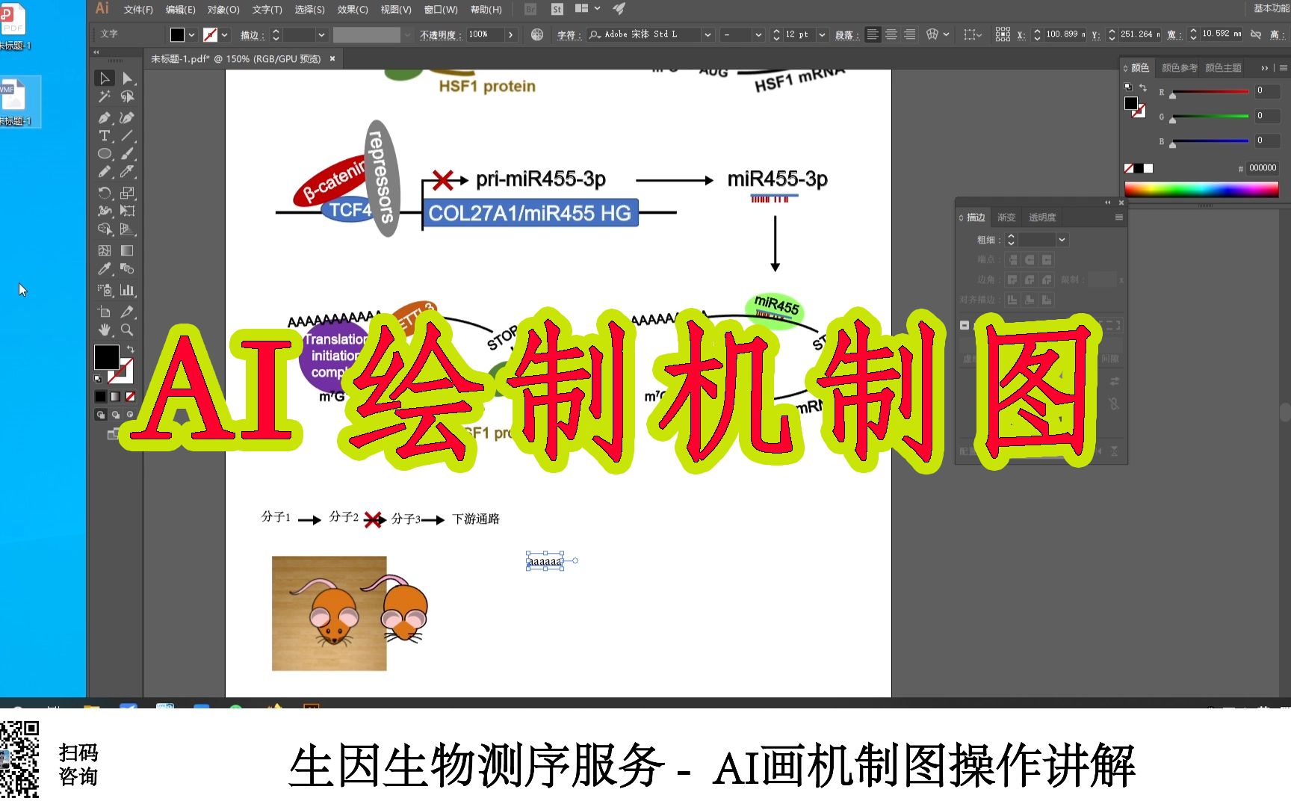Open stroke weight dropdown in 描边 panel
Viewport: 1291px width, 807px height.
click(1062, 240)
